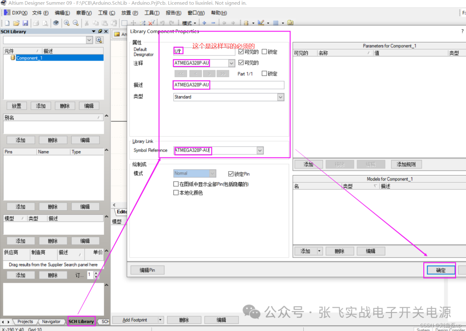Enable 锁定 checkbox next to Part 1/1
This screenshot has height=331, width=466.
coord(264,74)
